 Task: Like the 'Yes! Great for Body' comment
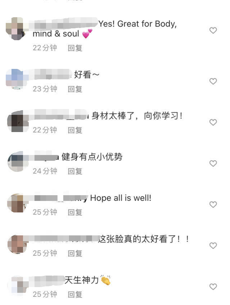pos(213,30)
